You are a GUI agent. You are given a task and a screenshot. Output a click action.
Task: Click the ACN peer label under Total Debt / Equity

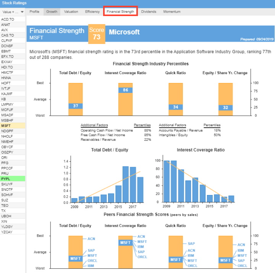pos(91,239)
